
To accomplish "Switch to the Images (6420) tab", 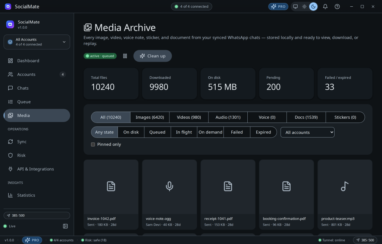I will click(150, 118).
